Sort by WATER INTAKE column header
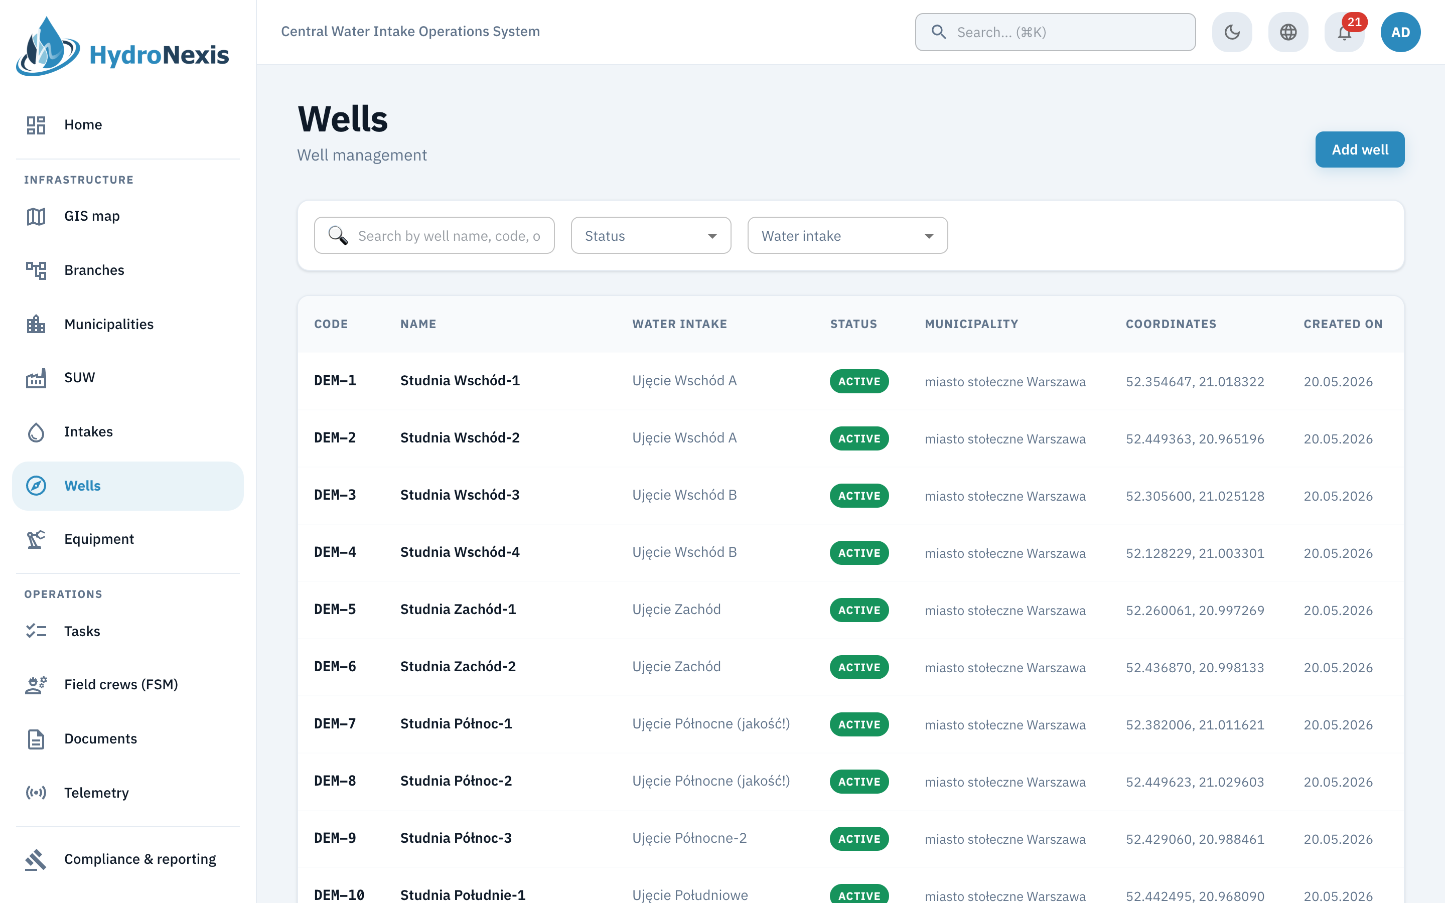Viewport: 1445px width, 903px height. tap(679, 324)
